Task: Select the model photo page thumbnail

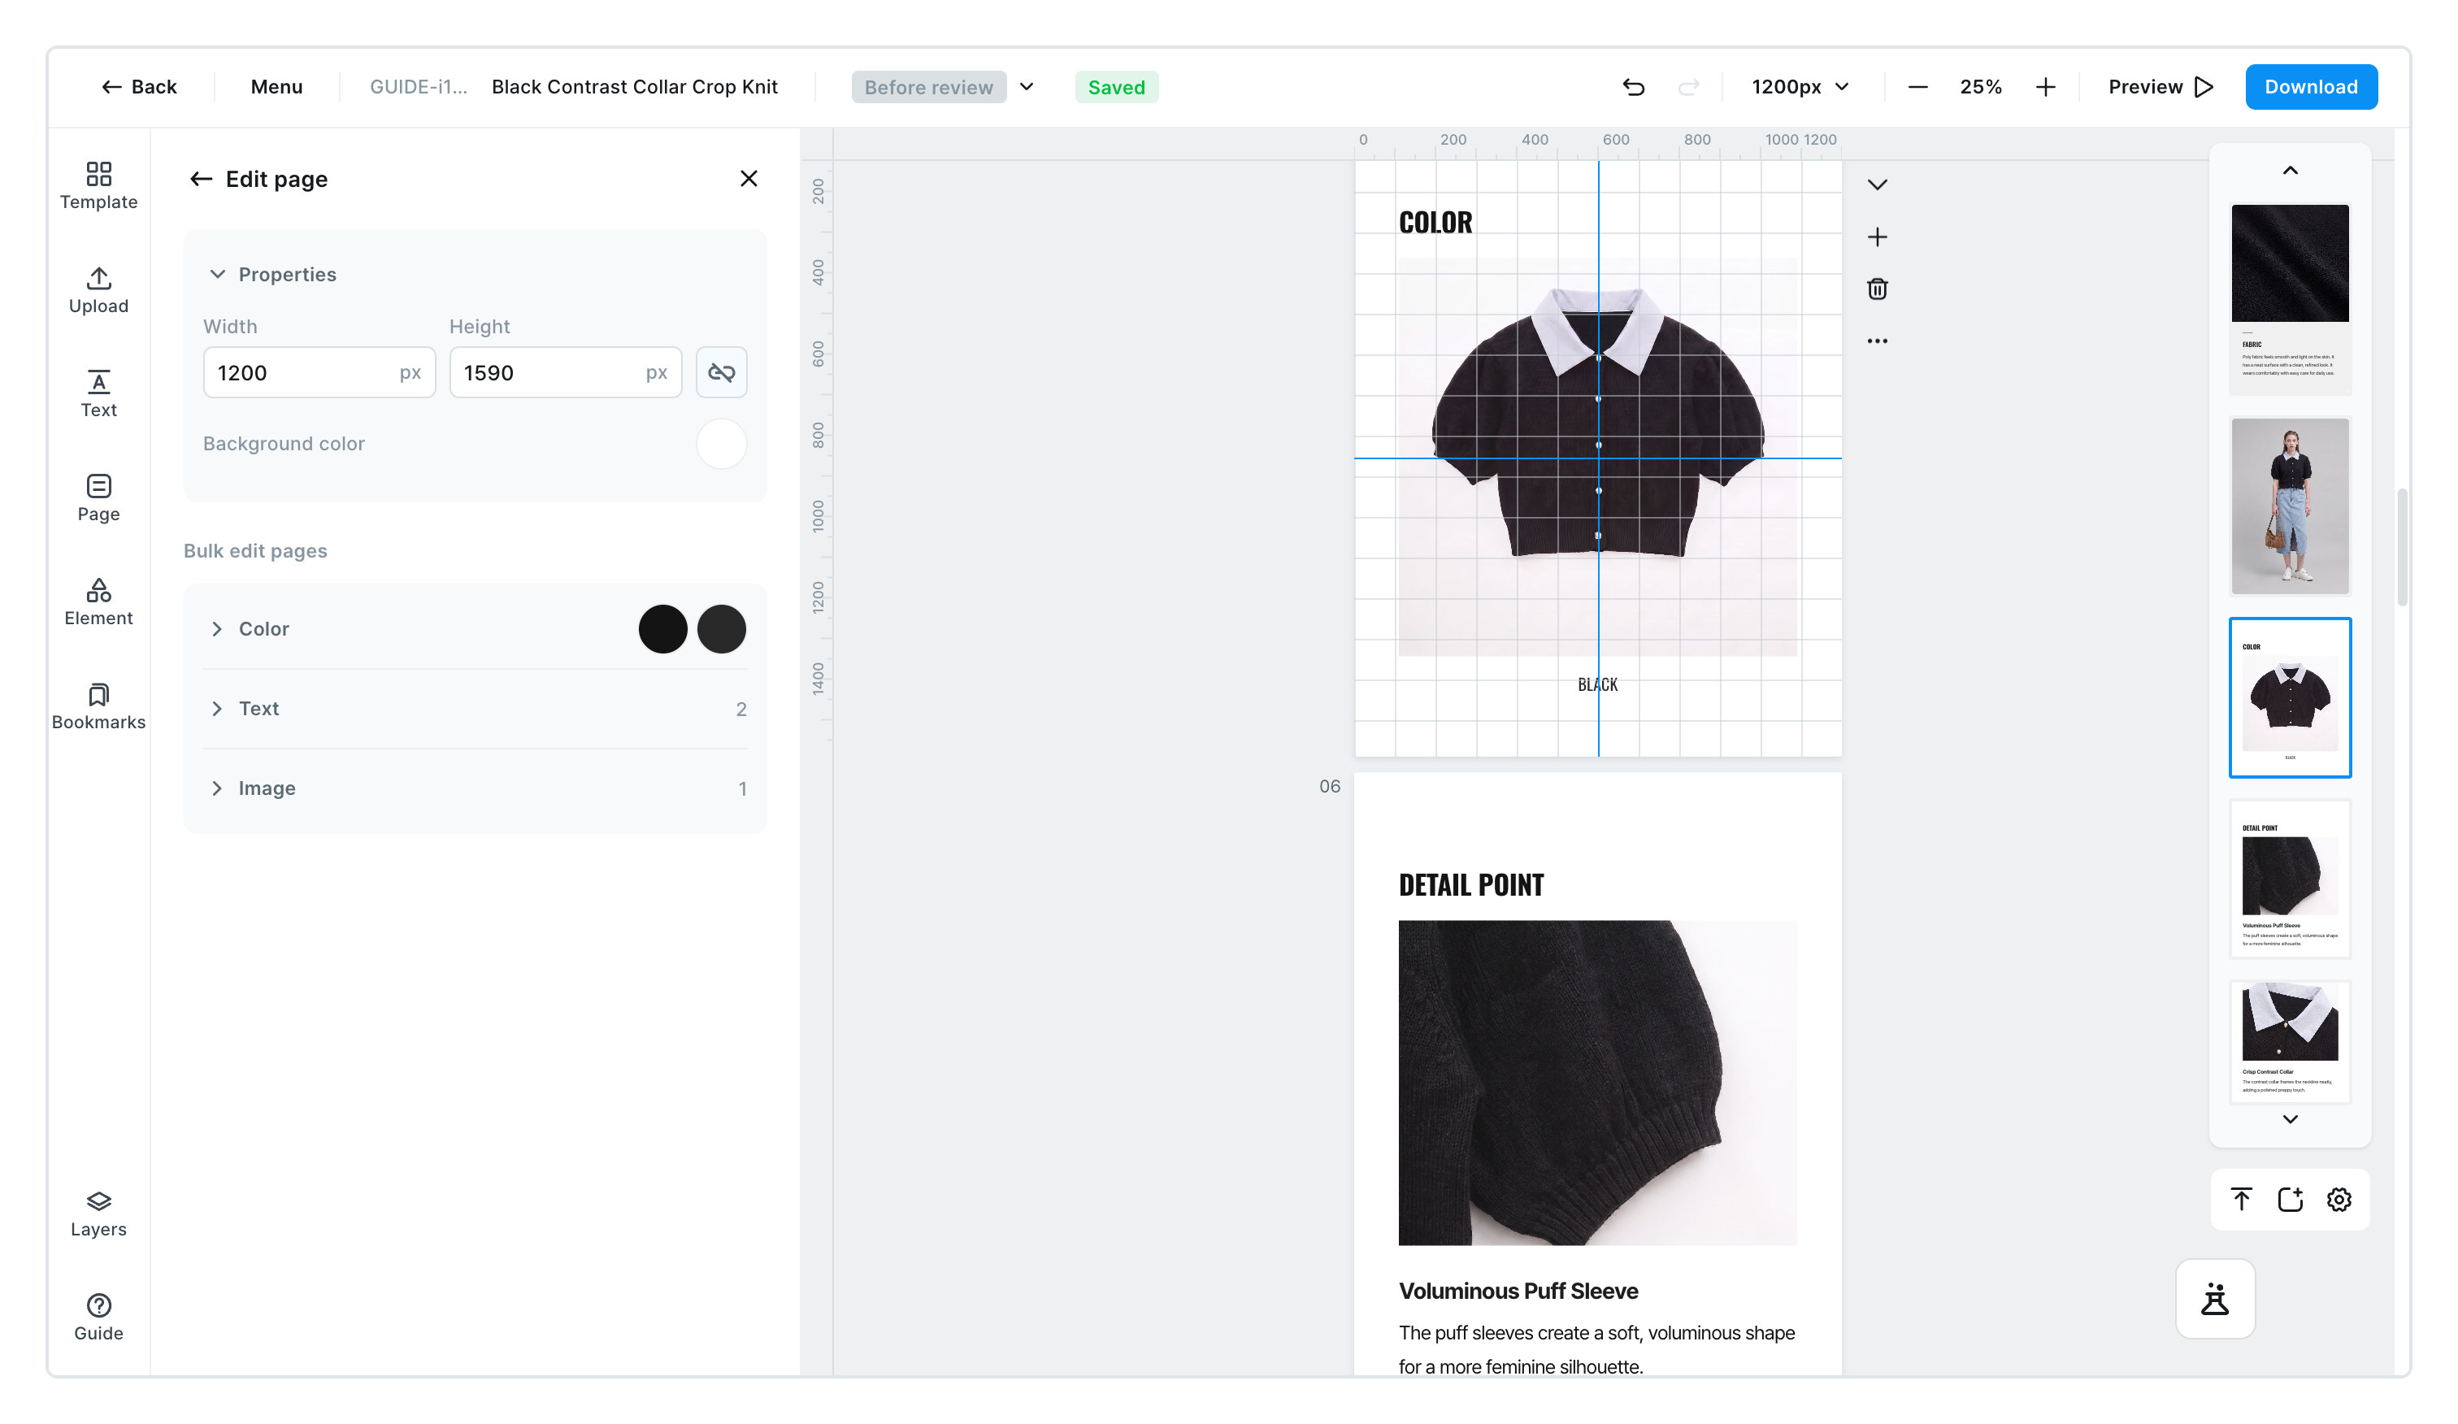Action: coord(2291,506)
